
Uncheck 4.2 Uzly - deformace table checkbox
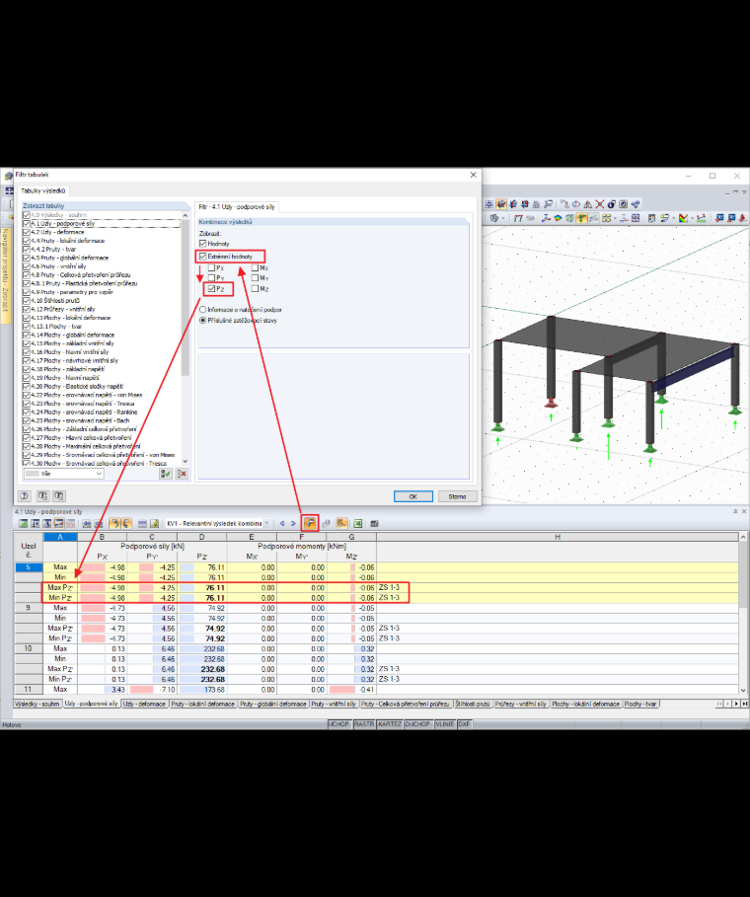(27, 232)
